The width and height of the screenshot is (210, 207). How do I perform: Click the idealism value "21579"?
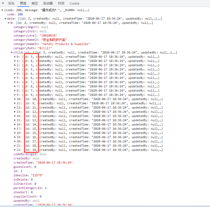pyautogui.click(x=37, y=175)
